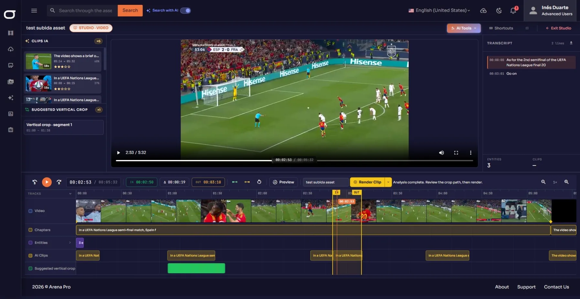The width and height of the screenshot is (580, 299).
Task: Click the green set in-point arrow icon
Action: coord(235,182)
